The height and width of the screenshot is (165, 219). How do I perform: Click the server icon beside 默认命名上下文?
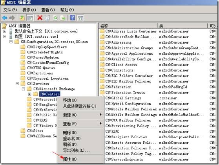point(11,31)
